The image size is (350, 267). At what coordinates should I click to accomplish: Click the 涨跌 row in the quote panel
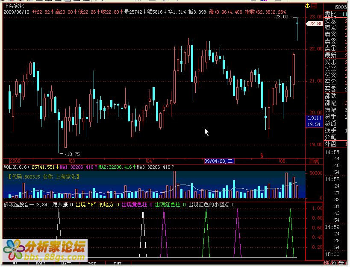click(x=335, y=96)
